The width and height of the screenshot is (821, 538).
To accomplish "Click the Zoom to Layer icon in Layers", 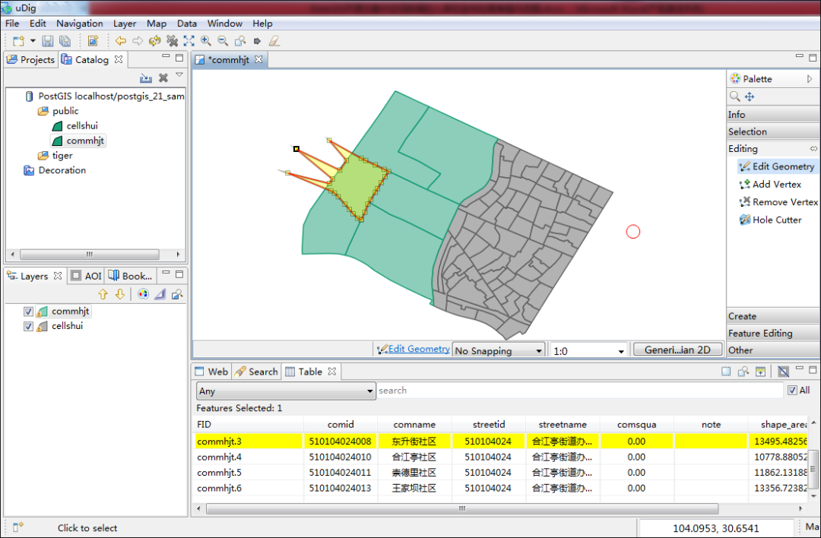I will click(177, 294).
